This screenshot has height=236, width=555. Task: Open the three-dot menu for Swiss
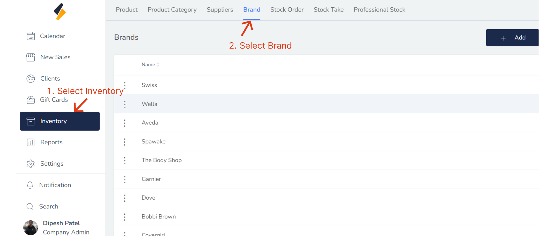[x=125, y=85]
